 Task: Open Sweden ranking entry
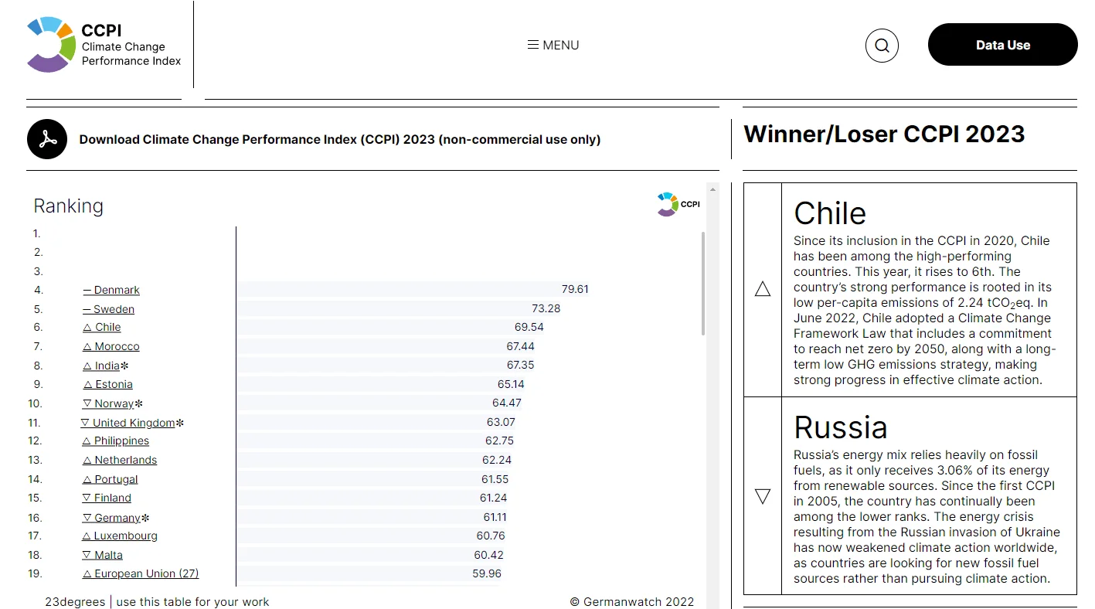point(108,309)
